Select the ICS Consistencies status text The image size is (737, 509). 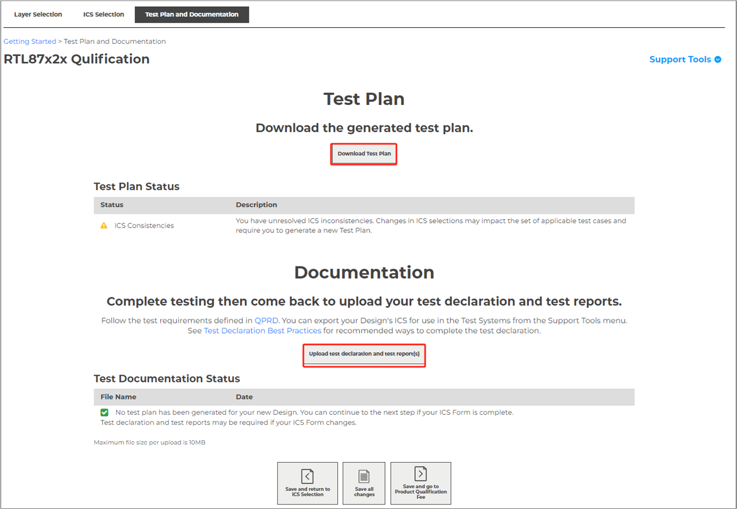[144, 225]
